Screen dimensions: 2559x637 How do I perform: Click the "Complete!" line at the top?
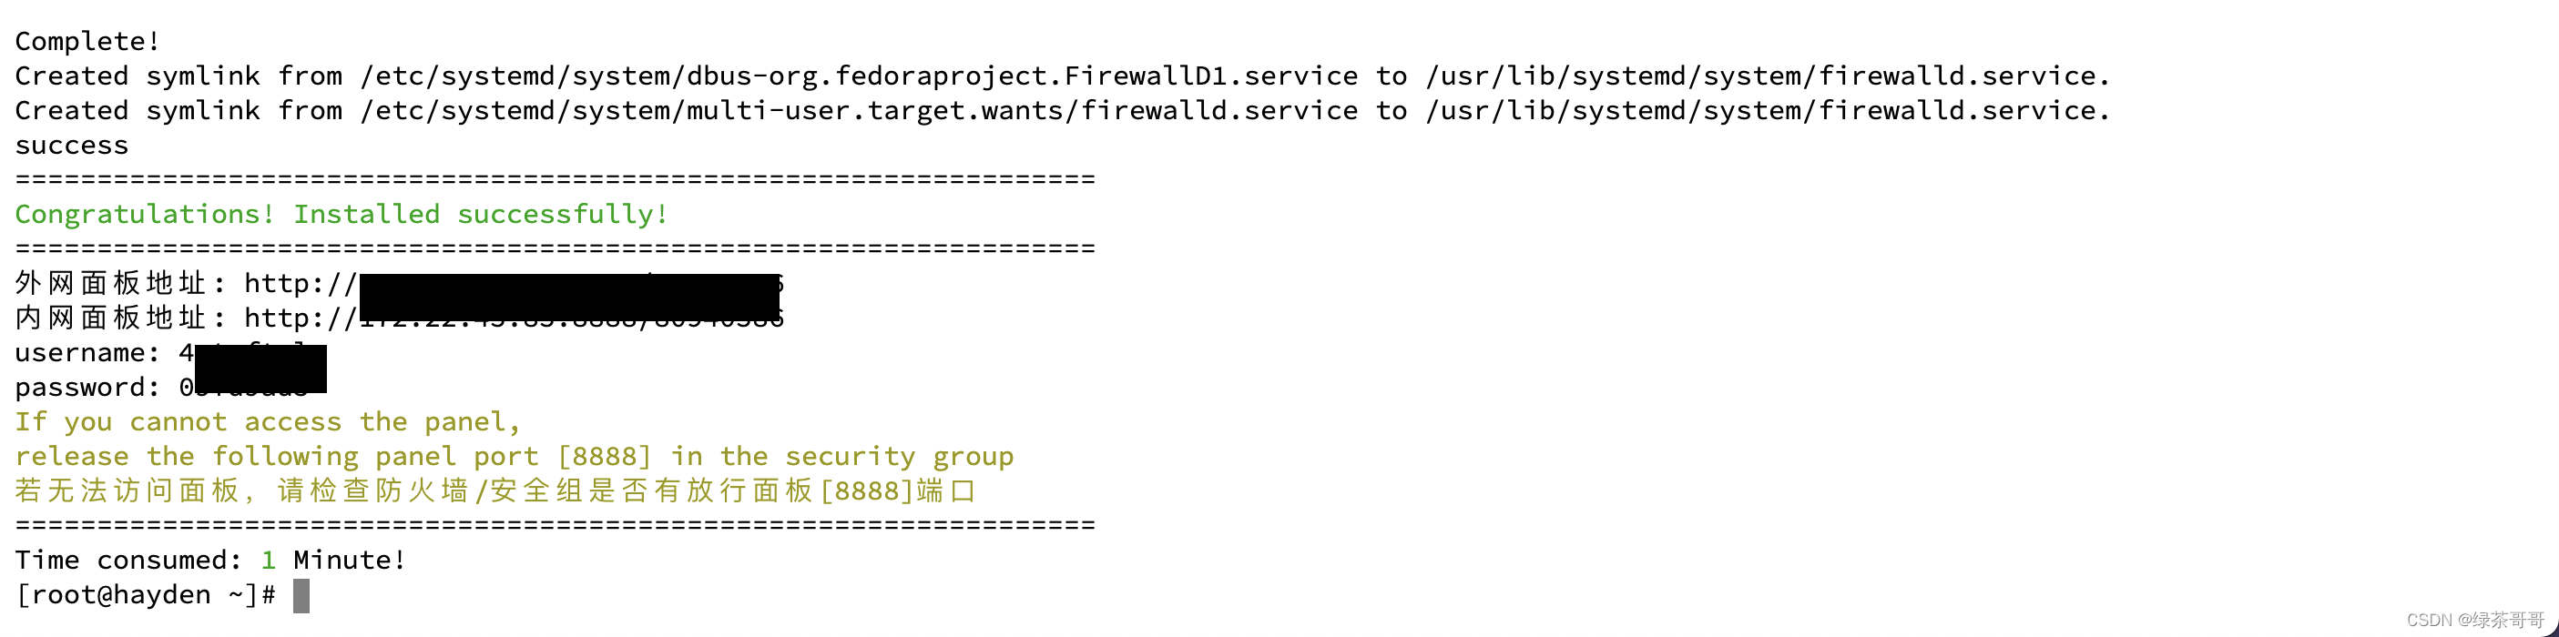tap(87, 42)
